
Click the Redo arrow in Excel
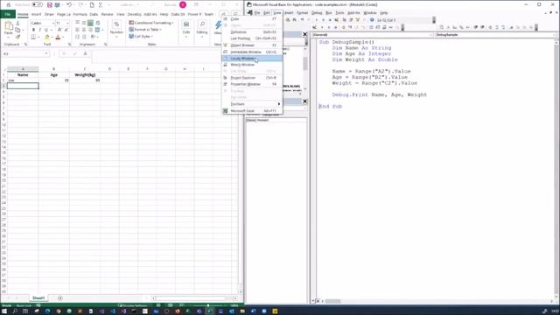(80, 5)
